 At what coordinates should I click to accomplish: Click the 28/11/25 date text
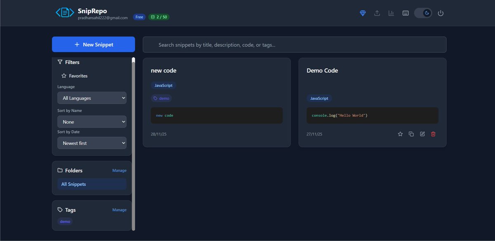pyautogui.click(x=159, y=134)
